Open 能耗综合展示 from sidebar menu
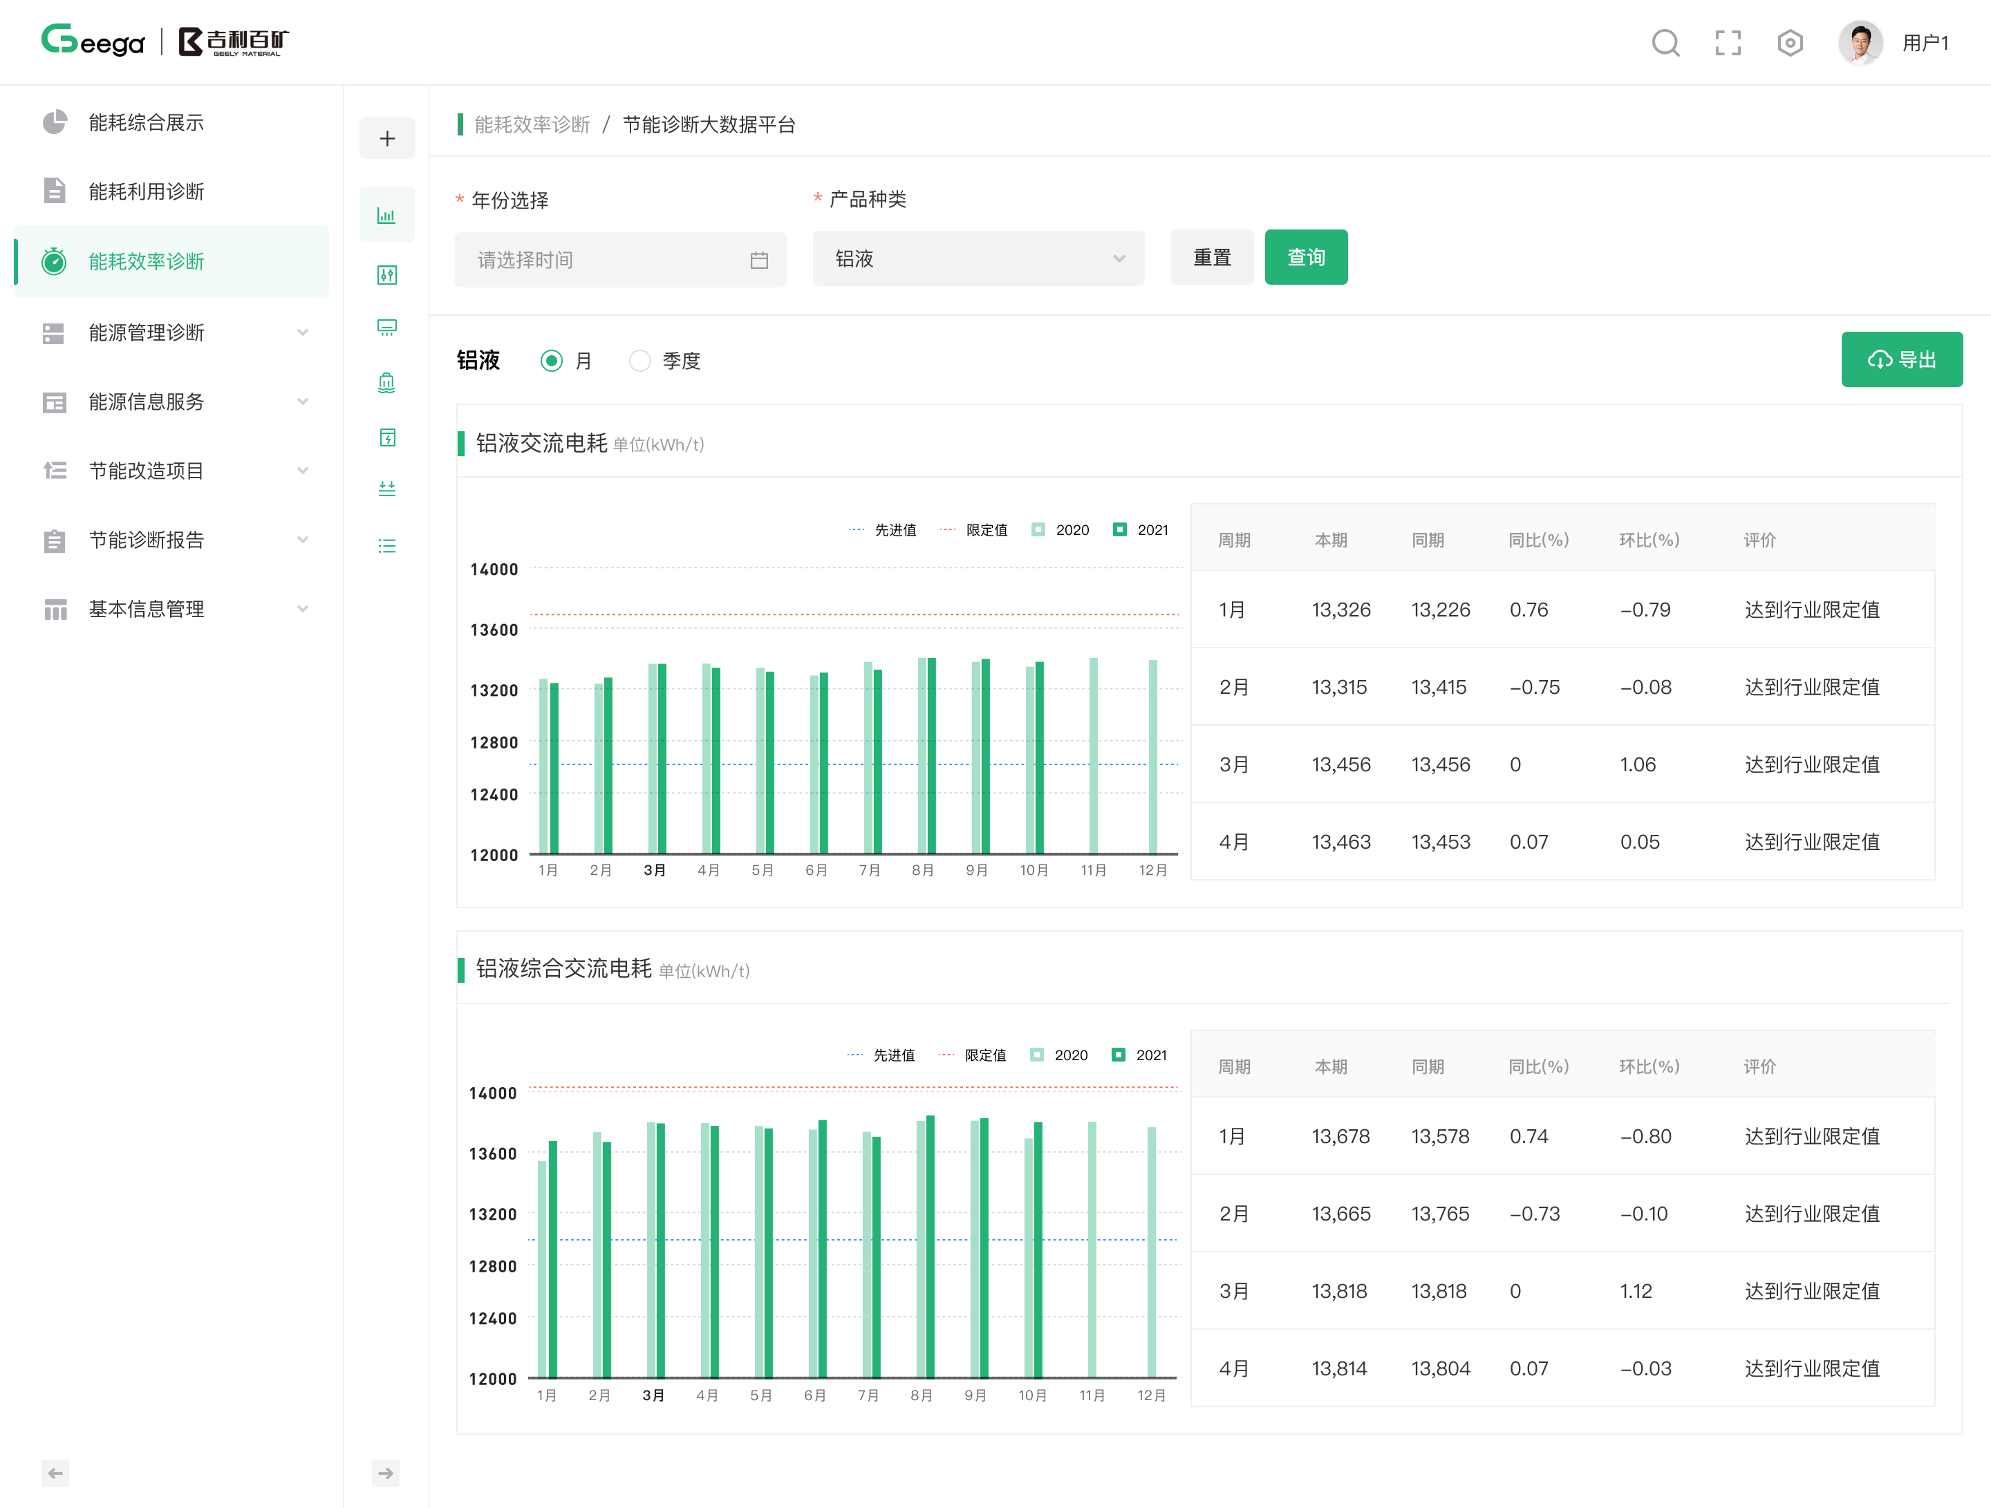Image resolution: width=1991 pixels, height=1508 pixels. (146, 122)
